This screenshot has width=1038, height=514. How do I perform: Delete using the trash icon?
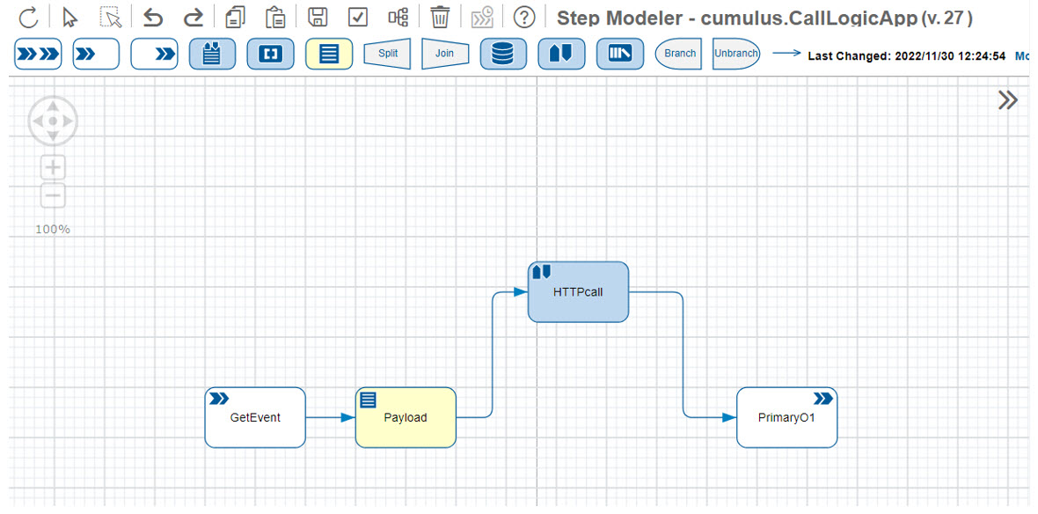pos(440,16)
